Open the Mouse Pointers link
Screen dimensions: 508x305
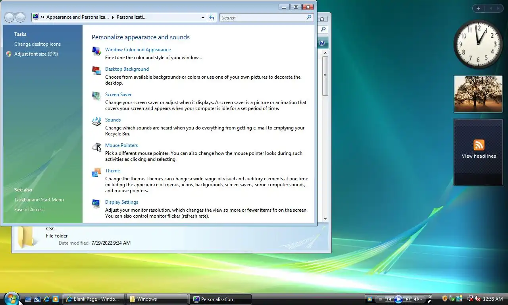[121, 145]
